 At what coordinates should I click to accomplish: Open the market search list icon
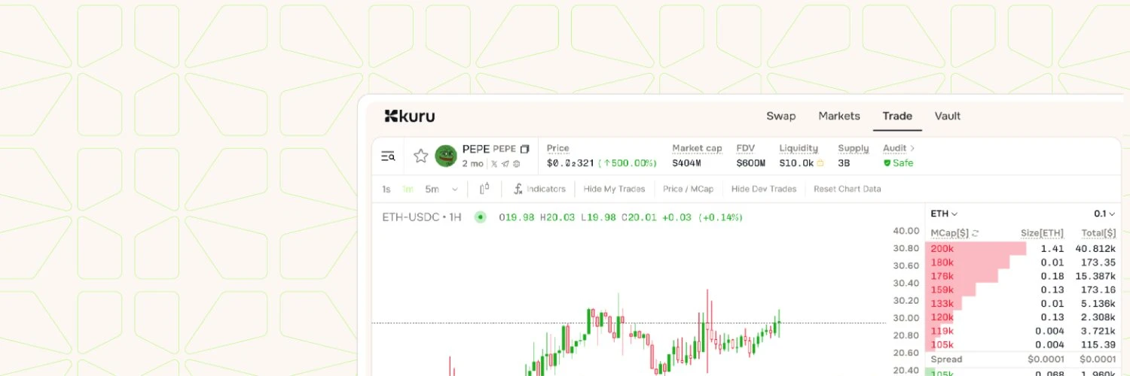point(388,156)
